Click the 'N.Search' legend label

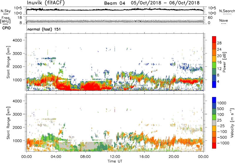pos(227,11)
